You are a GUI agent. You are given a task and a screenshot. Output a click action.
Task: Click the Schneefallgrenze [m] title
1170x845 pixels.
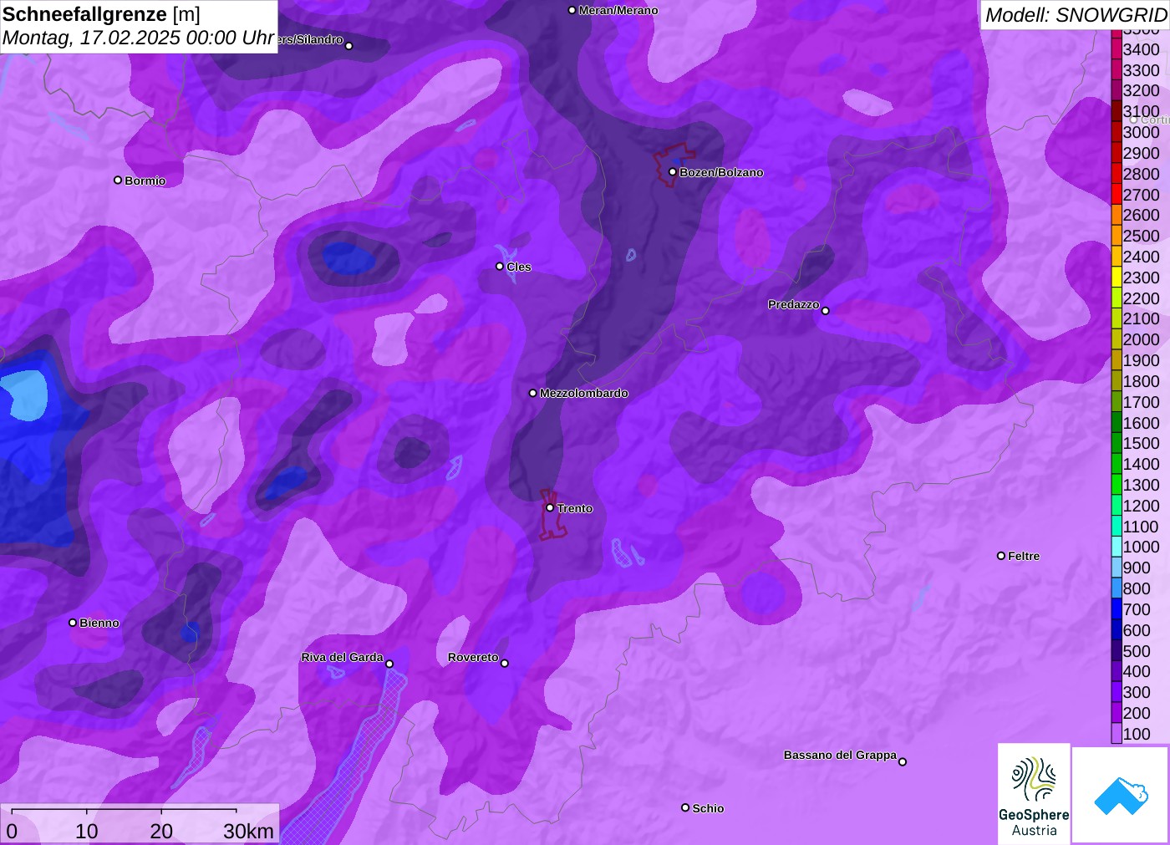[101, 14]
